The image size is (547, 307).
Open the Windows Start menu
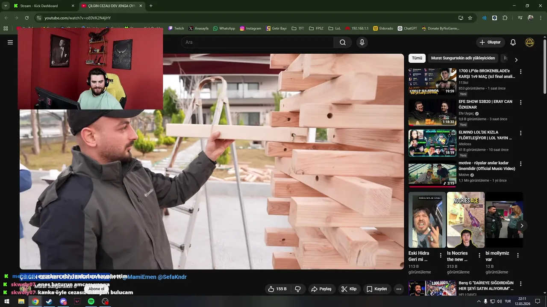(x=7, y=301)
